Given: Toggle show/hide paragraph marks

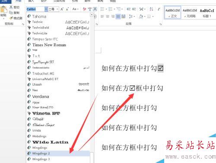Looking at the screenshot, I should pos(159,9).
